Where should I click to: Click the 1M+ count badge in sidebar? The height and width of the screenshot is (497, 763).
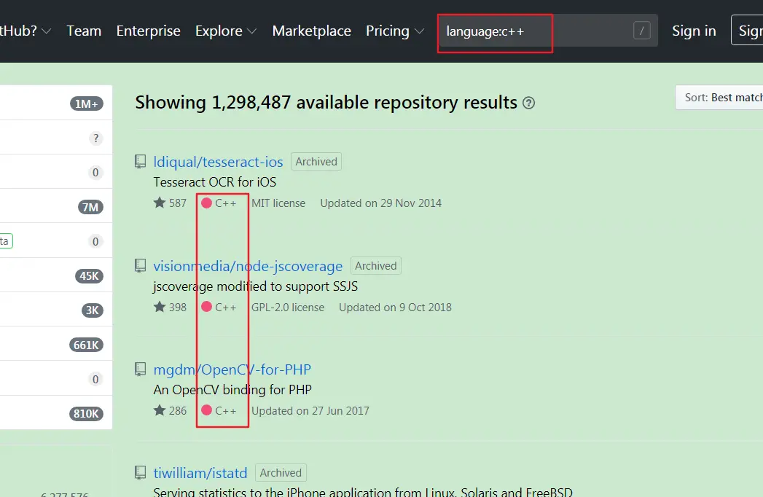point(87,103)
